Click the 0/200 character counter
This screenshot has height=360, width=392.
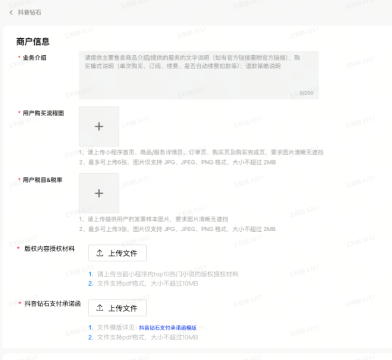306,93
